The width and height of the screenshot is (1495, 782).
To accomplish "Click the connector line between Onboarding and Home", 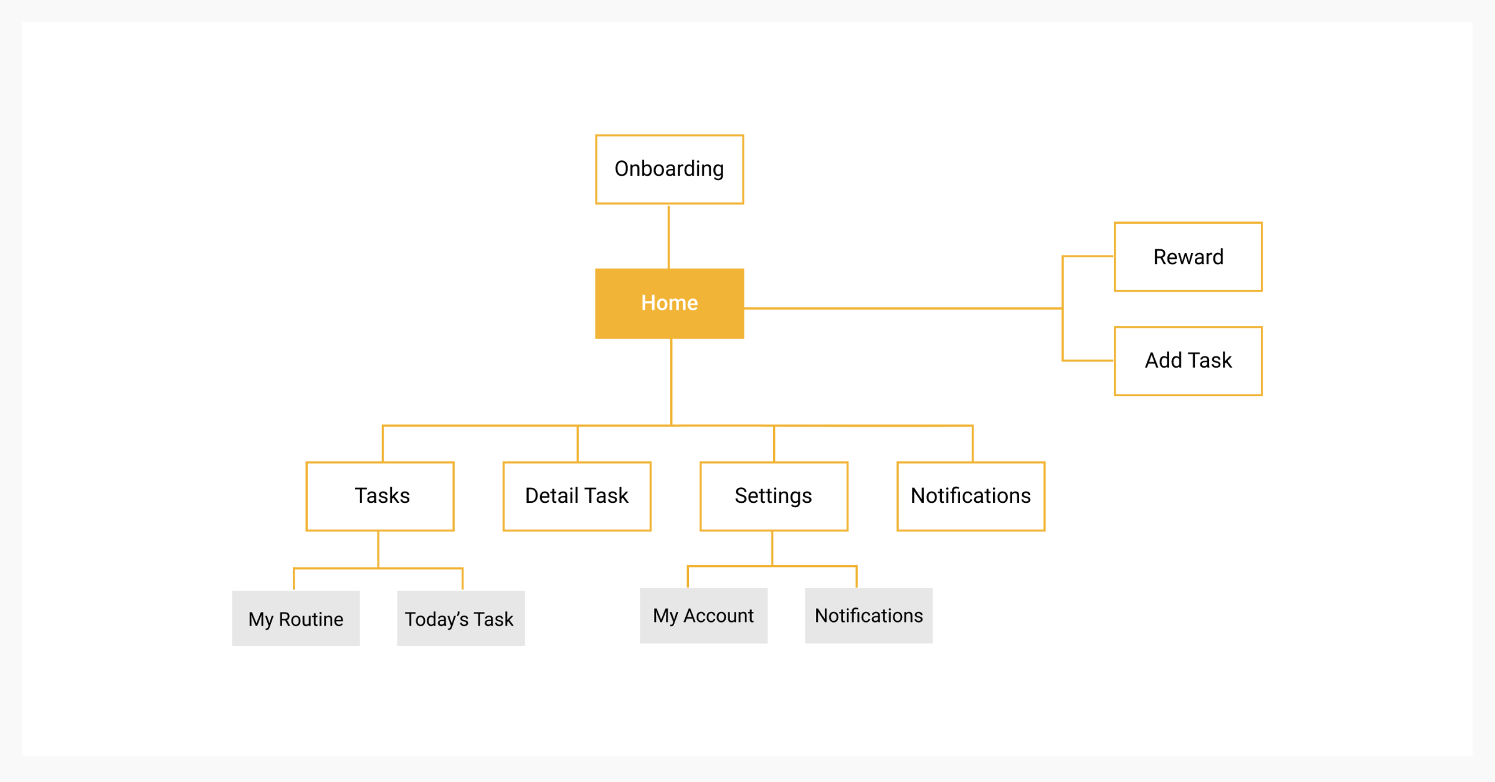I will (668, 237).
